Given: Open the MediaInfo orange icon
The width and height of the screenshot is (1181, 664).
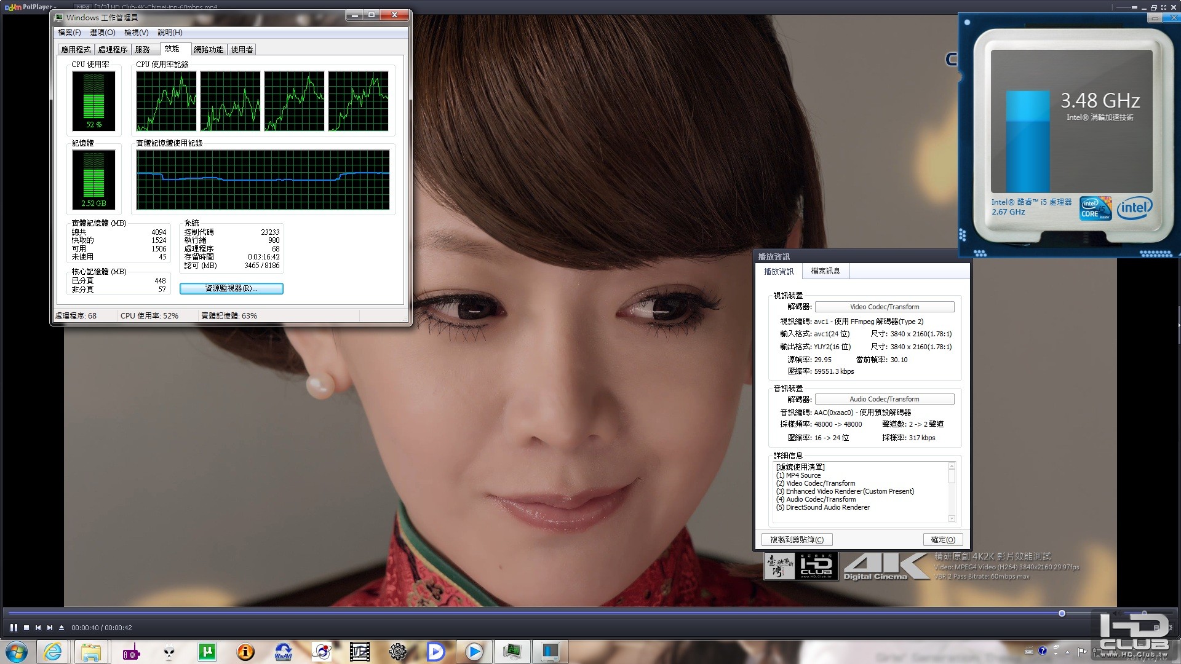Looking at the screenshot, I should 245,652.
